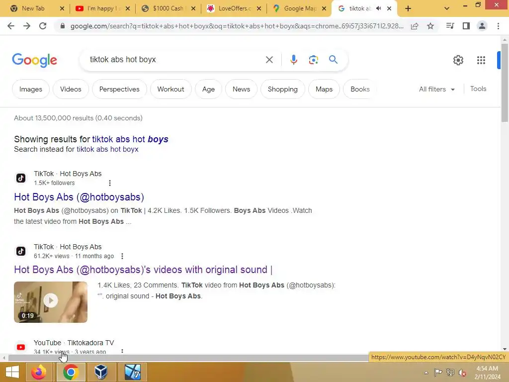Switch to the Google Maps tab
The width and height of the screenshot is (509, 382).
300,8
